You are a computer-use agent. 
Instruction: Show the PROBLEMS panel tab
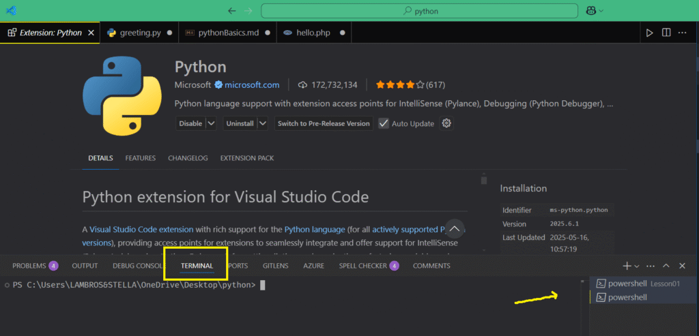[x=29, y=266]
